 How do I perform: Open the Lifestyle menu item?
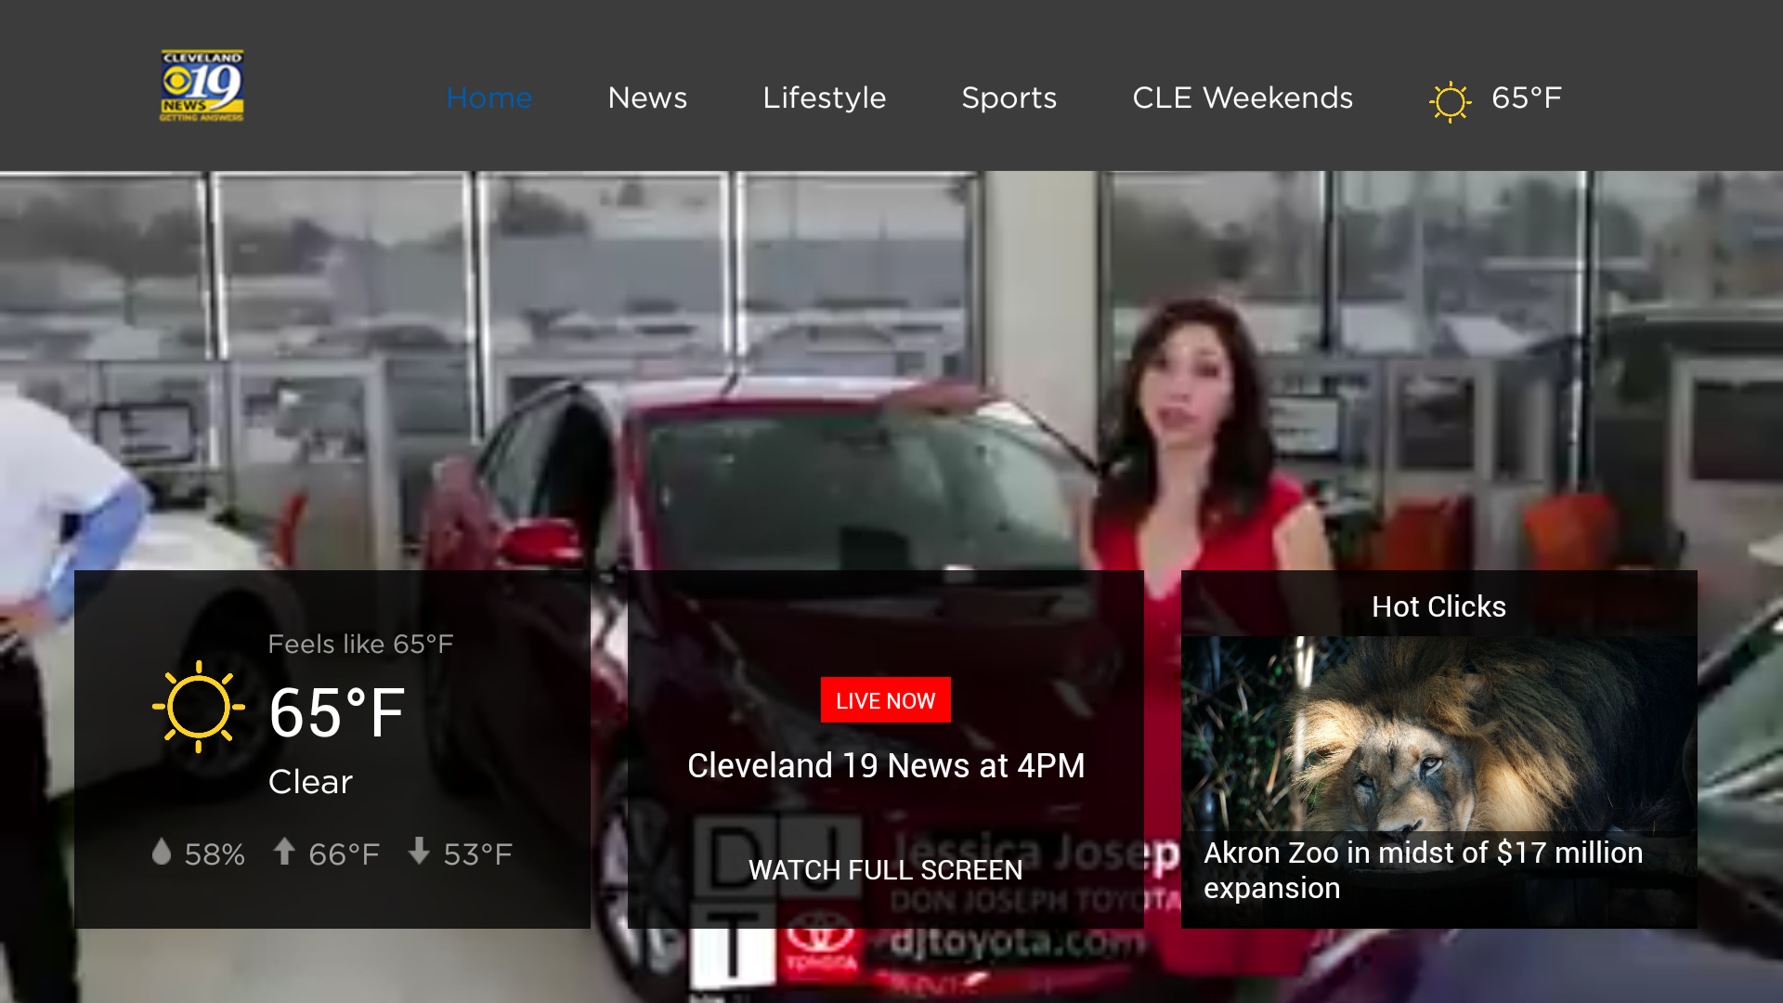click(x=824, y=98)
